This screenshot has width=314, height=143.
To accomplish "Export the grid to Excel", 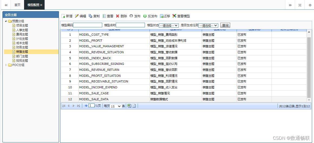I will pos(129,106).
